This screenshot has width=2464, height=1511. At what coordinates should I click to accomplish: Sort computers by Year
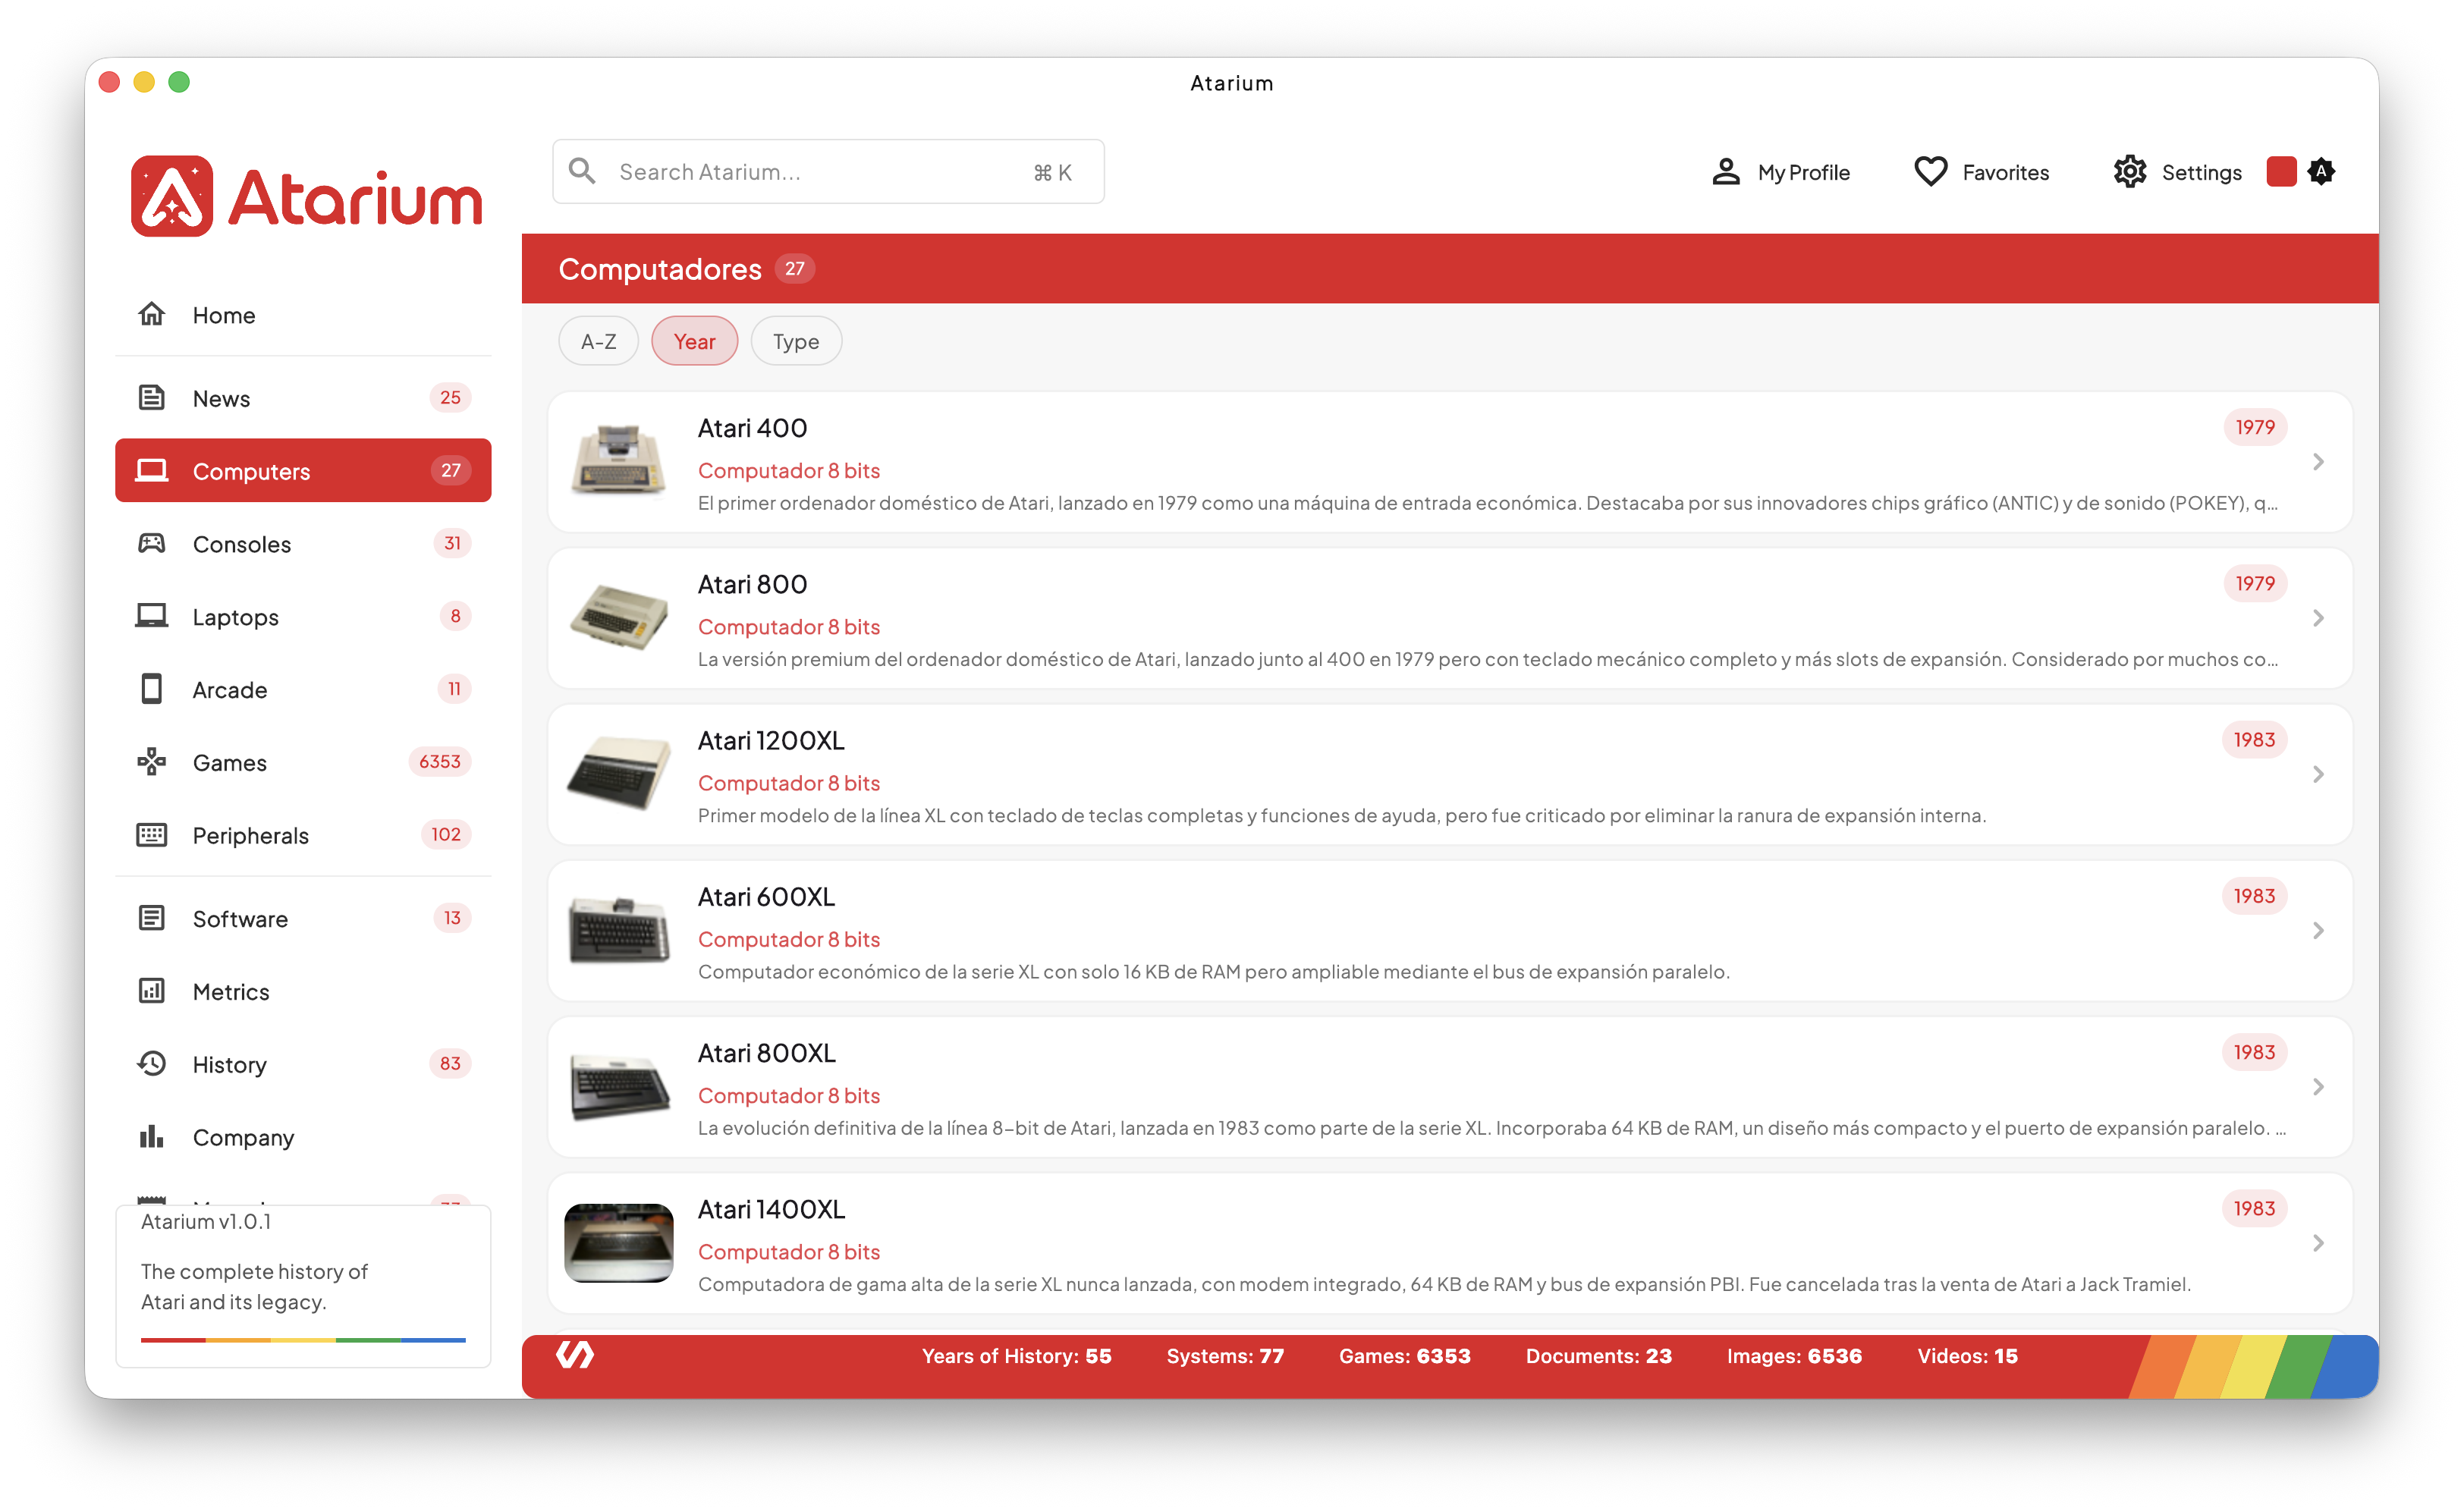point(694,341)
